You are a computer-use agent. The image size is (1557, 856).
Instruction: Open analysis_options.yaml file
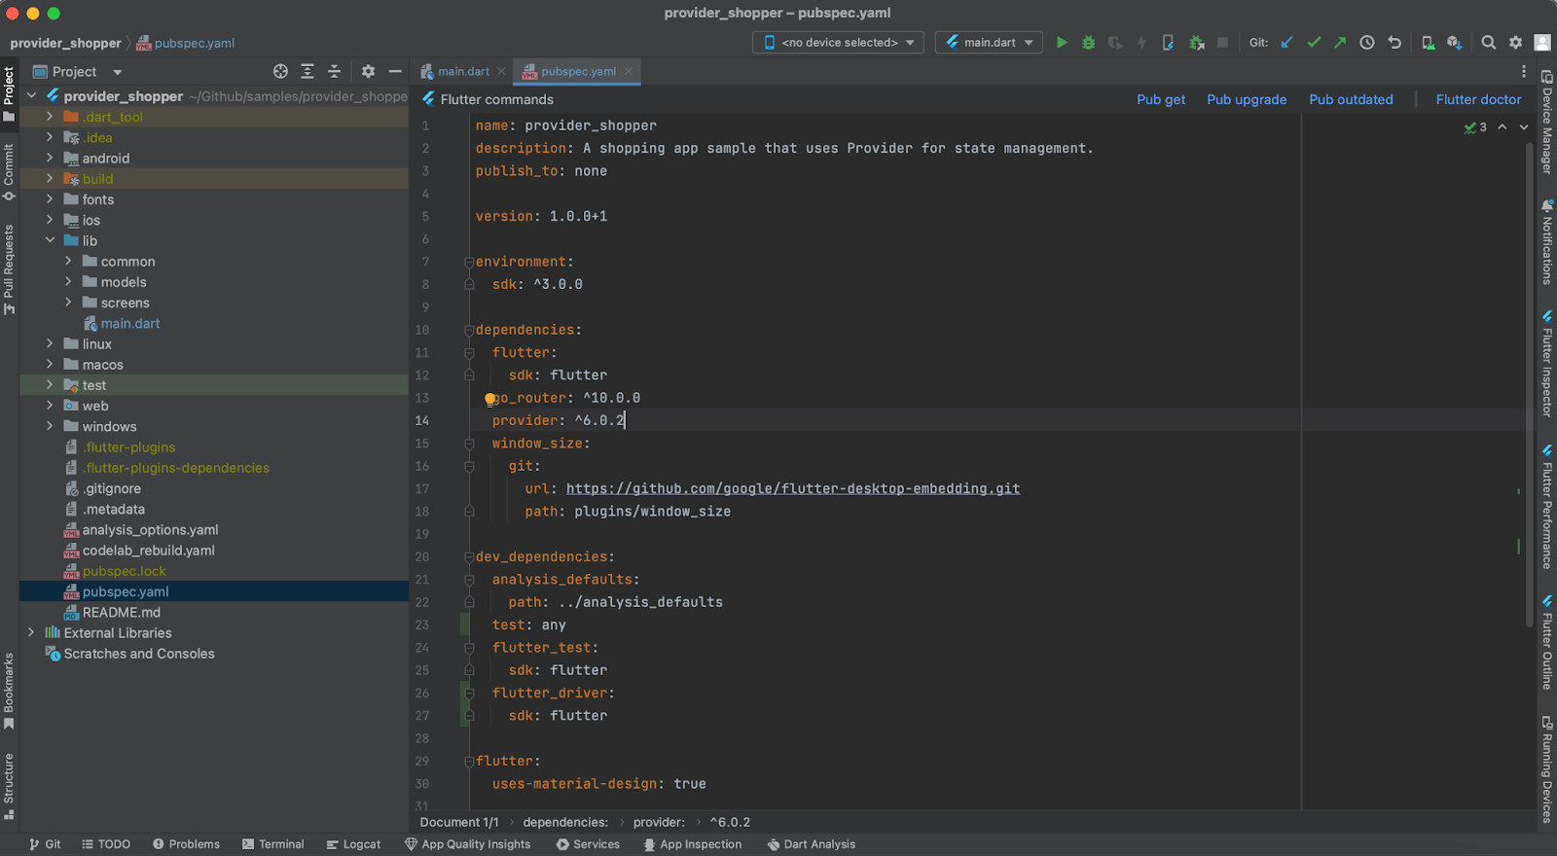150,529
